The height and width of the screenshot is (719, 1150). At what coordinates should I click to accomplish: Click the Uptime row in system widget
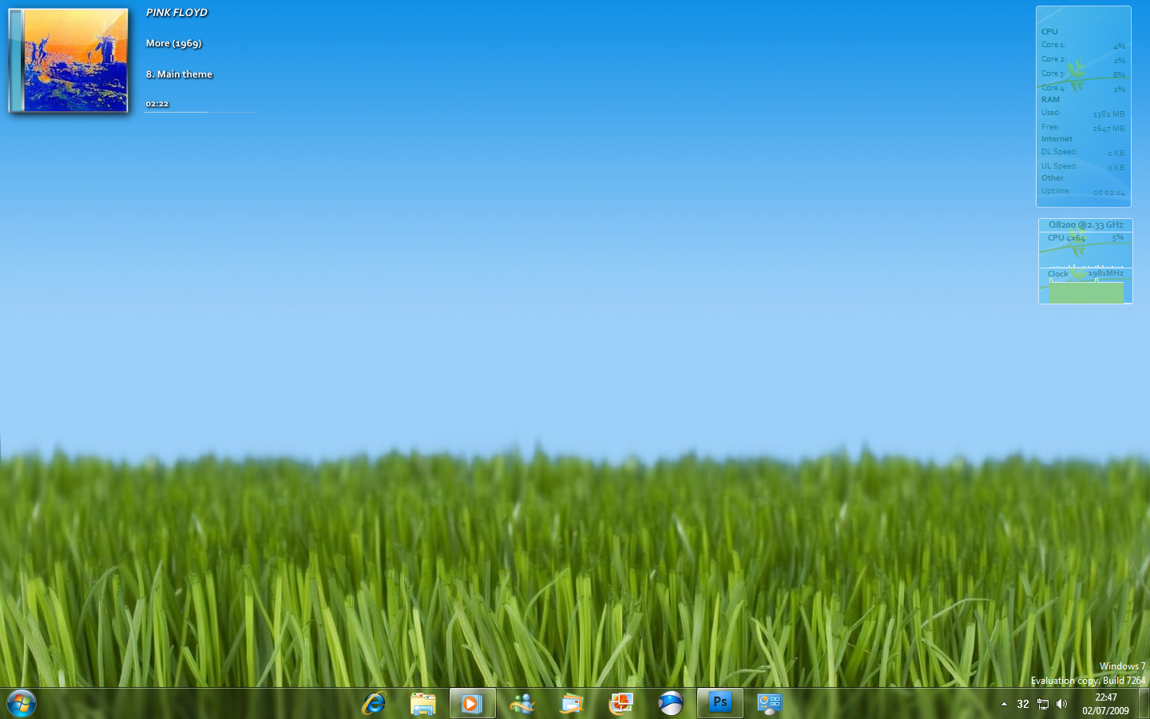tap(1083, 192)
